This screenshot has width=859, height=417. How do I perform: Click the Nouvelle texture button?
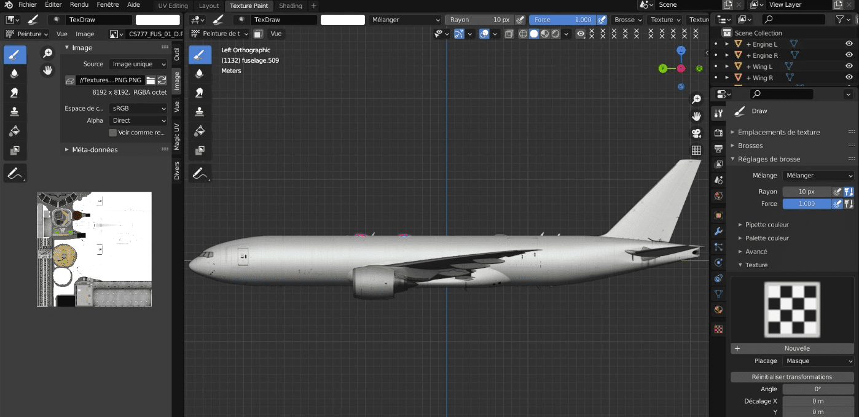coord(796,348)
